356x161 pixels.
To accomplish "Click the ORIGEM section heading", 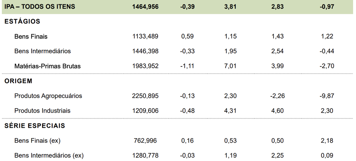I will [19, 81].
